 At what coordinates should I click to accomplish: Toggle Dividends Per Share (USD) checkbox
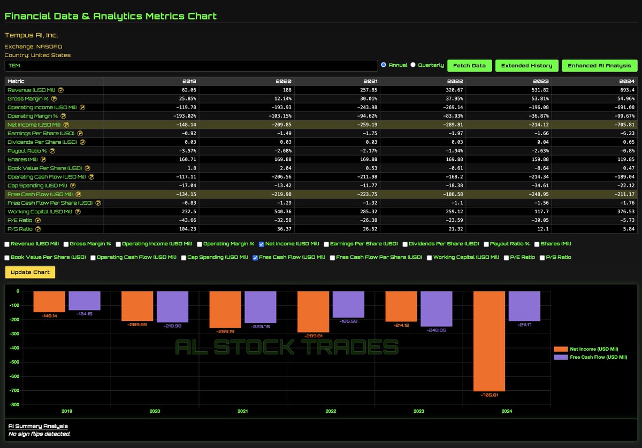405,244
